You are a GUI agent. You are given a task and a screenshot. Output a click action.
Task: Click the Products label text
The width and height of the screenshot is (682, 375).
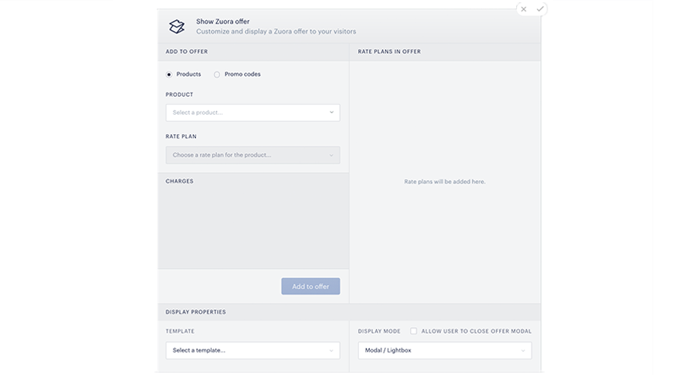coord(188,74)
